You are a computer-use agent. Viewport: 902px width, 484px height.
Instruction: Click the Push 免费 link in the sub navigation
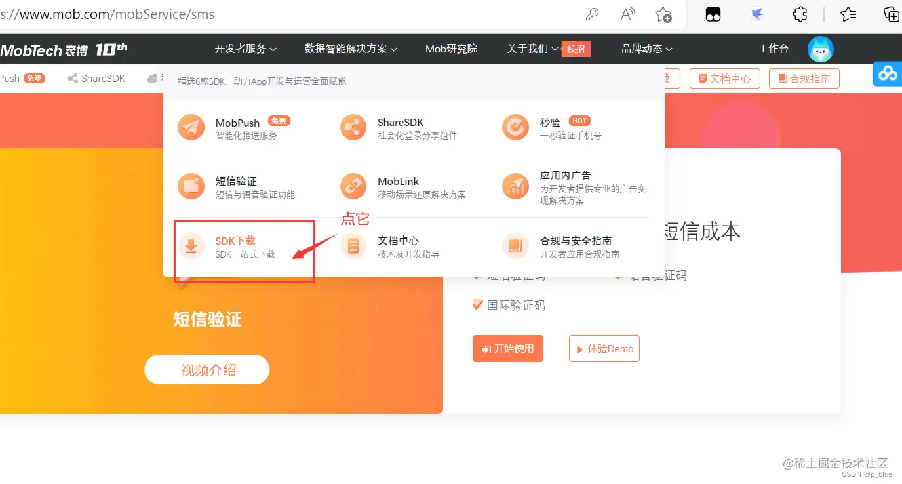click(22, 79)
